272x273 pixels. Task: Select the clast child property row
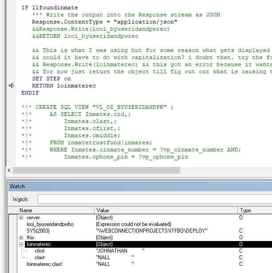click(x=145, y=257)
